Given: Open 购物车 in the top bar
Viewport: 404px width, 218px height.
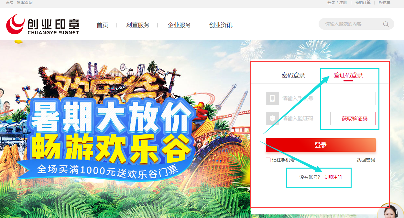Looking at the screenshot, I should pos(384,3).
